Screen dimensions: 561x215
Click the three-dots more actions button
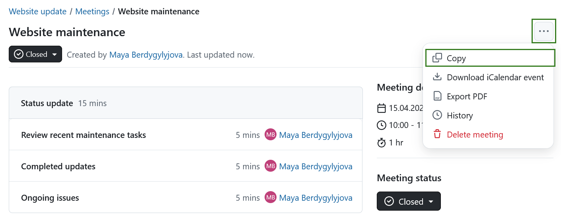click(543, 31)
